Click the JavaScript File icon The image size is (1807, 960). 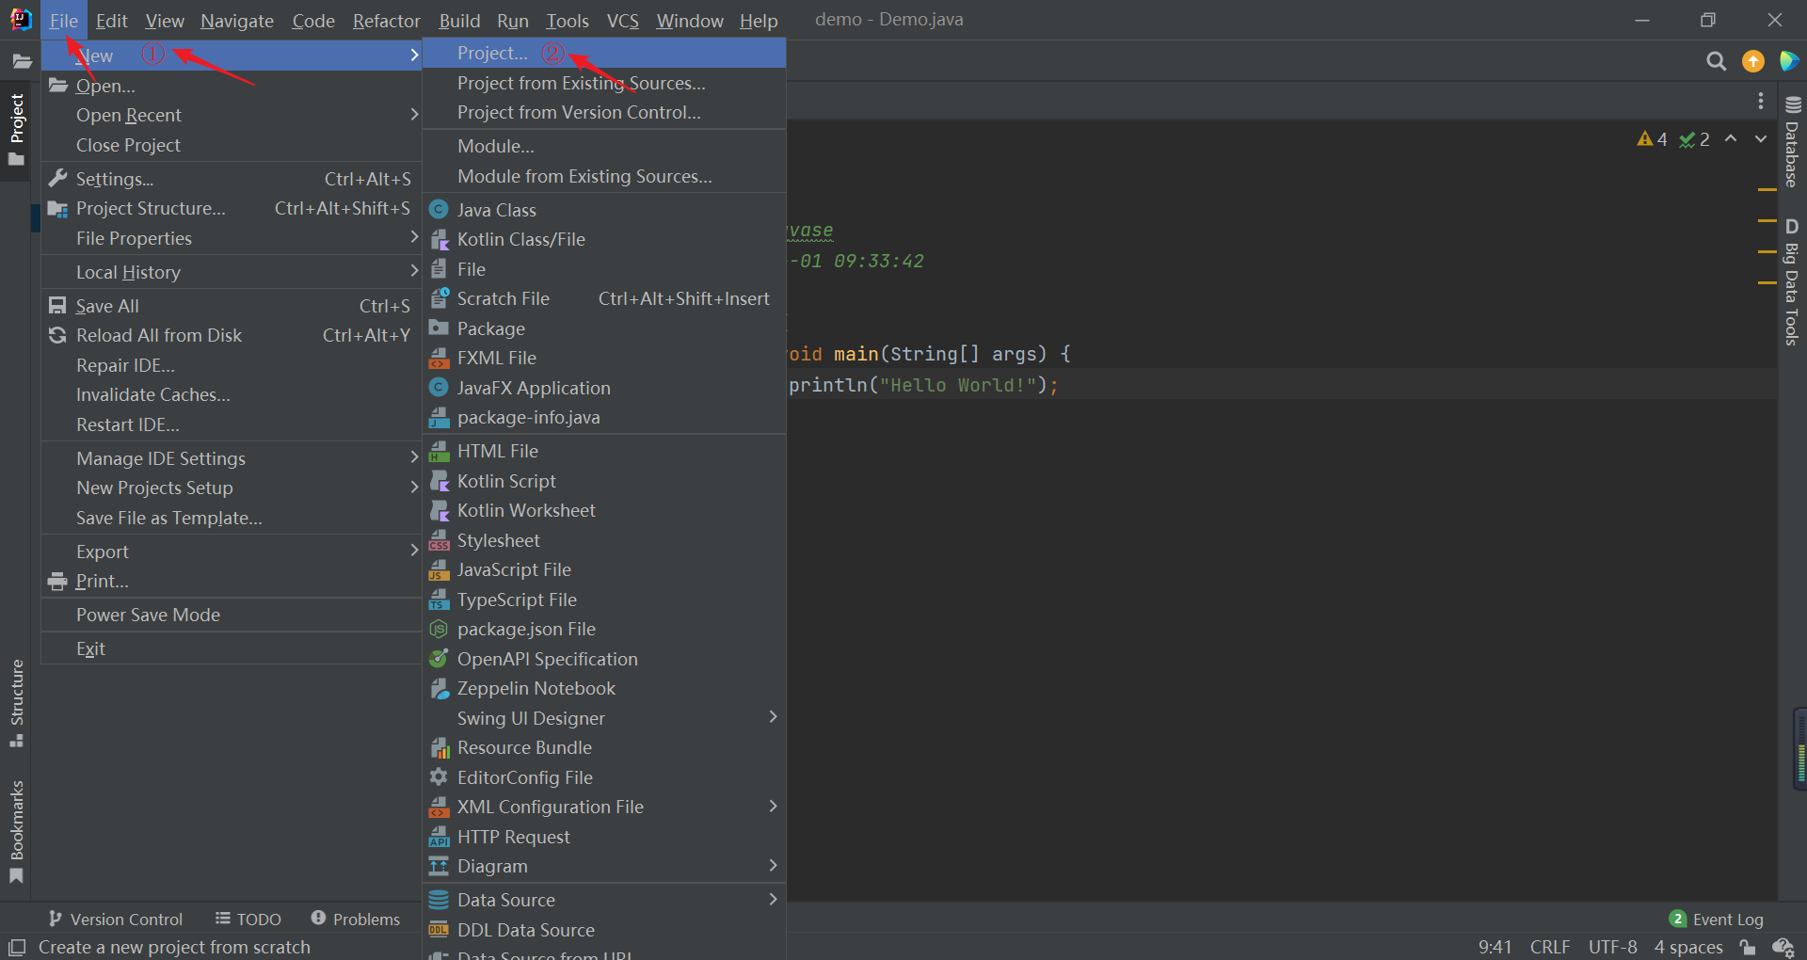(439, 569)
